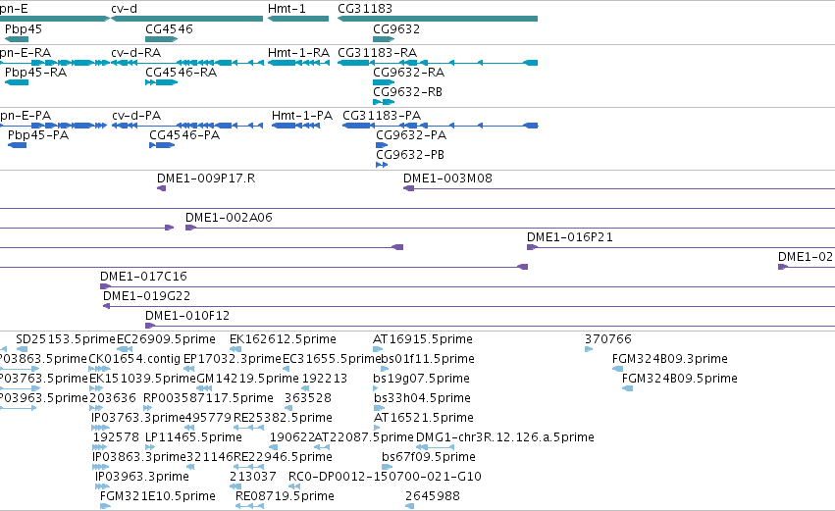Viewport: 835px width, 511px height.
Task: Open the CK01654.contig feature
Action: (x=99, y=369)
